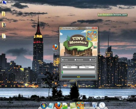Screen dimensions: 136x109
Task: Open the Computer desktop icon
Action: [4, 4]
